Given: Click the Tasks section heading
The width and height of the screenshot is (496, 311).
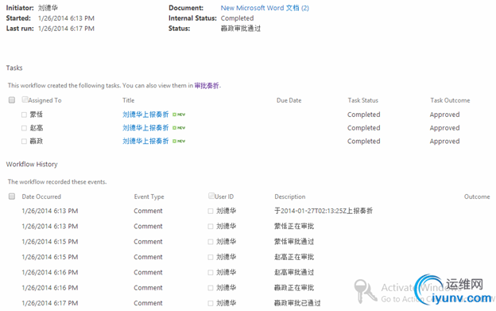Looking at the screenshot, I should [14, 68].
